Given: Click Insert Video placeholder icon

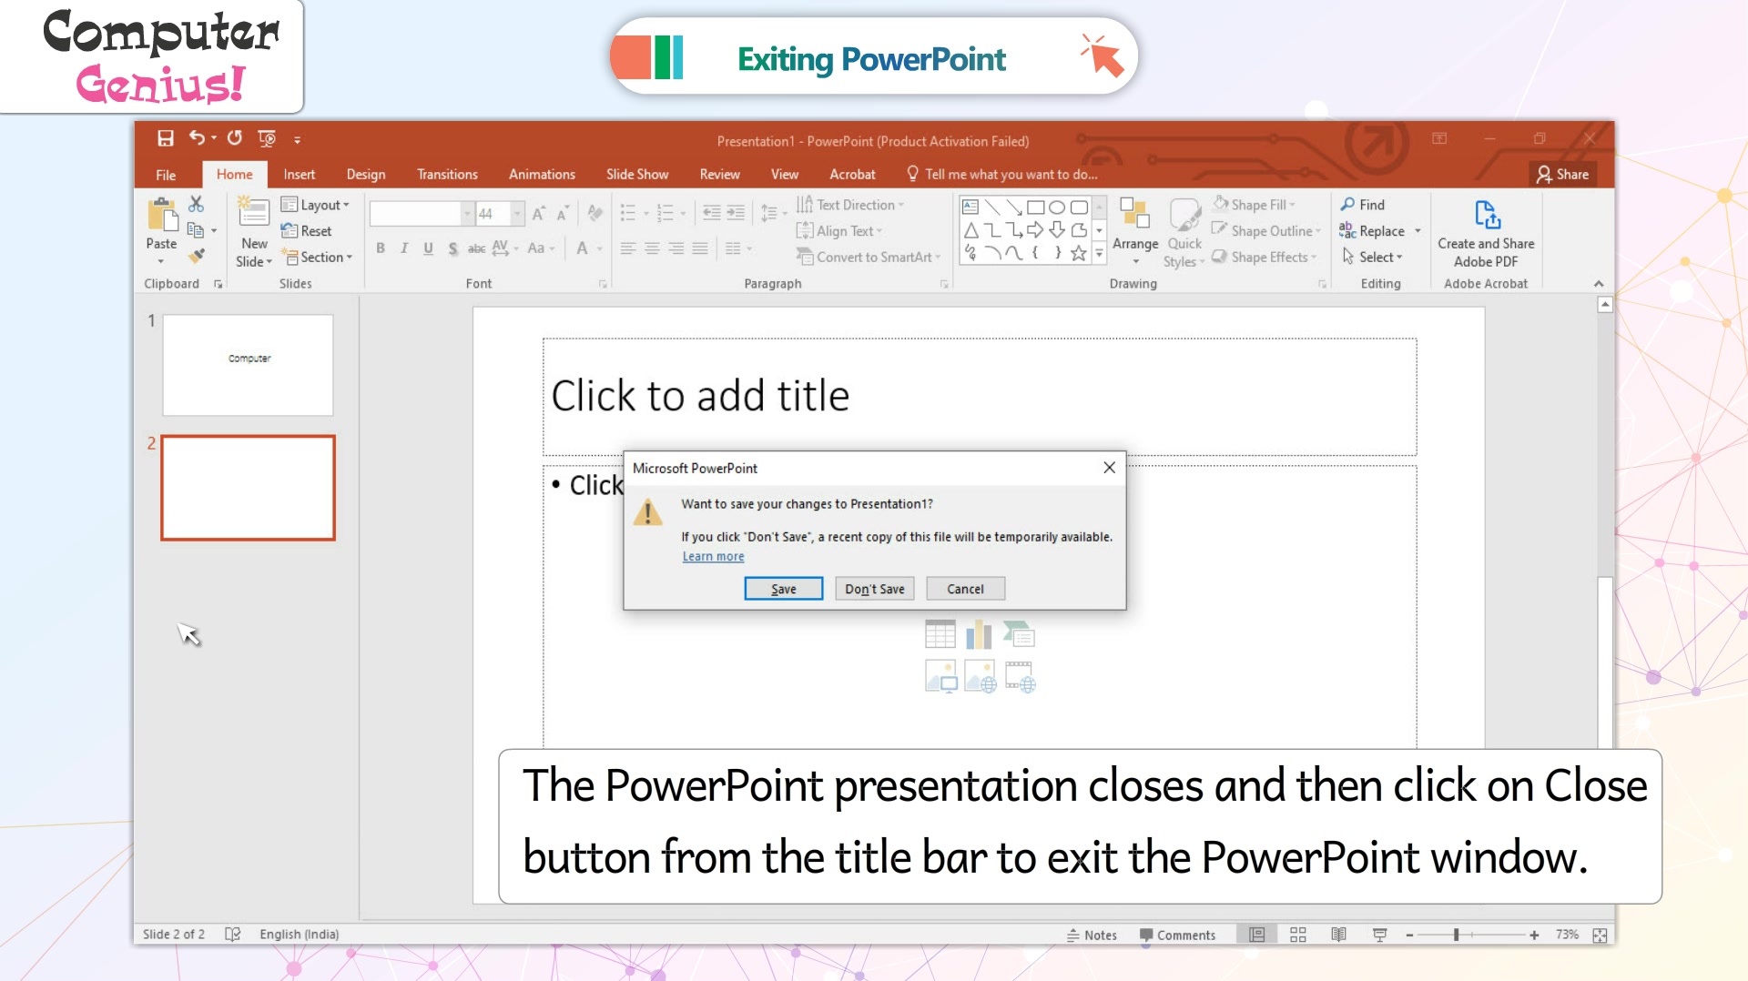Looking at the screenshot, I should click(x=1020, y=676).
